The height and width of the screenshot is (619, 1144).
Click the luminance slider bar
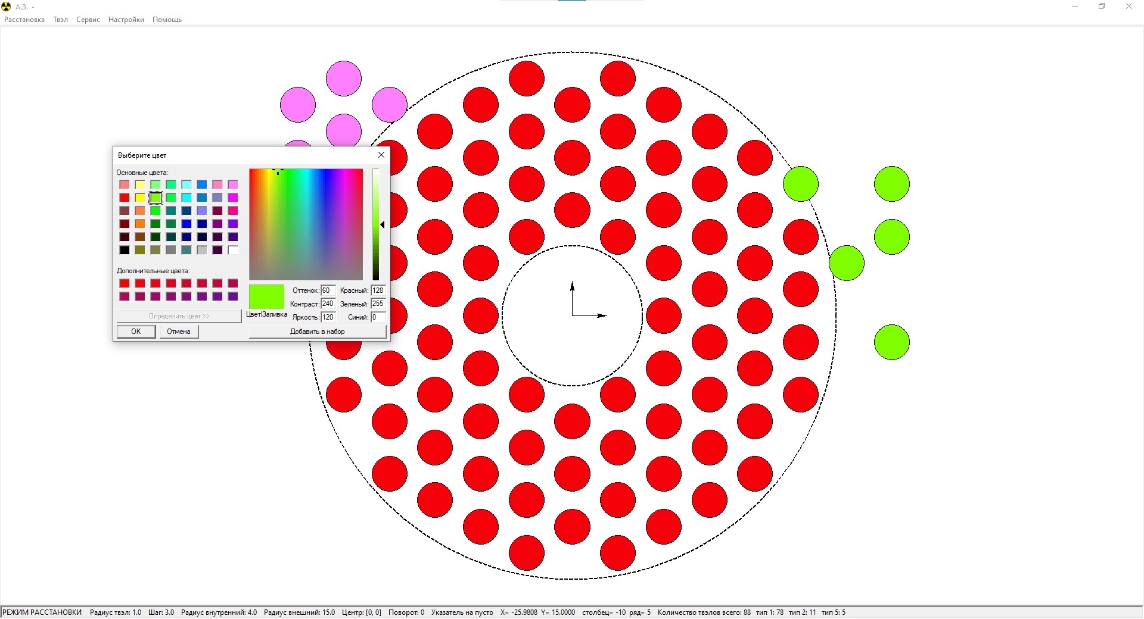[x=376, y=224]
